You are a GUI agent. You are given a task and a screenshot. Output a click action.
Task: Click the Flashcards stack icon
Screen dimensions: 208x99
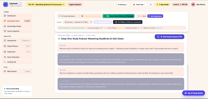point(5,52)
